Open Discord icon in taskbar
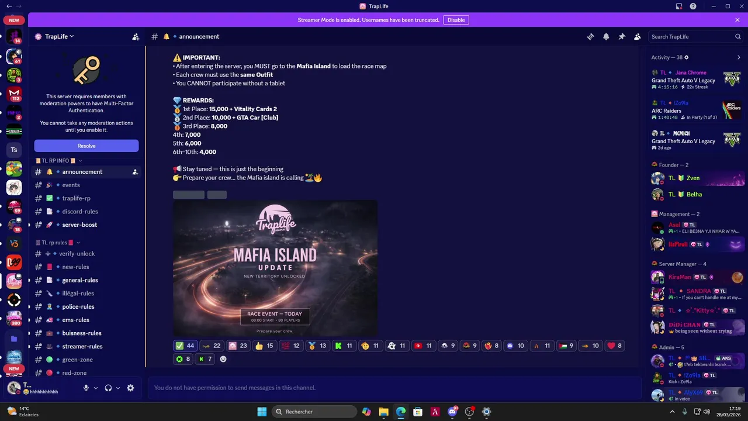Screen dimensions: 748x421 coord(452,412)
